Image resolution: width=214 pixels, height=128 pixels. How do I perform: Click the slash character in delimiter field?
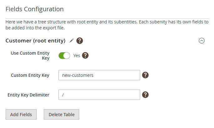pos(63,95)
